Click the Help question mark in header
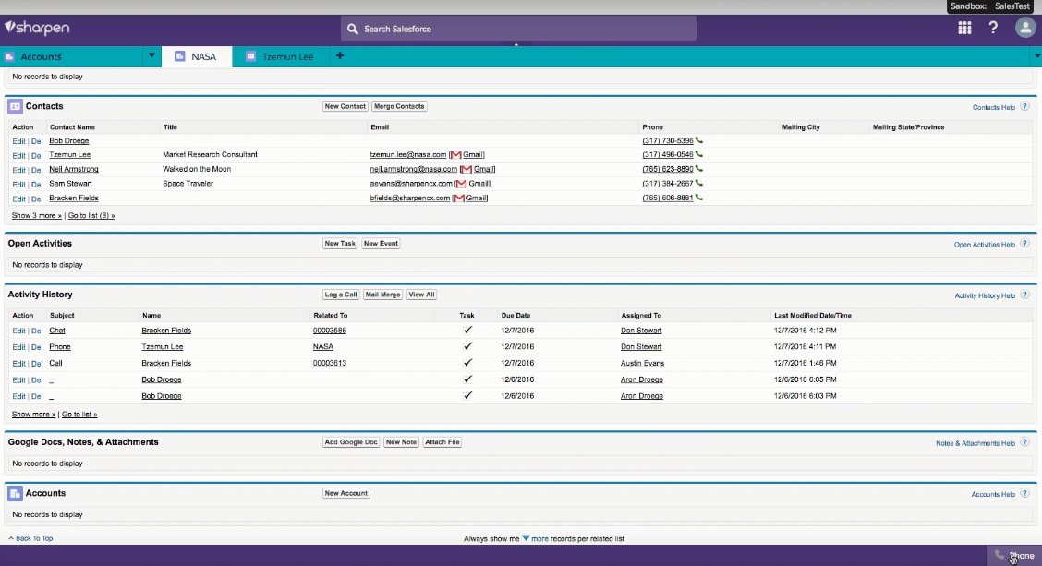The height and width of the screenshot is (566, 1042). (x=994, y=28)
